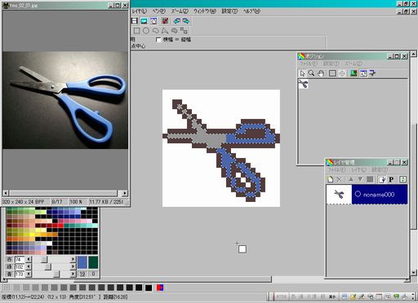
Task: Click page with down-arrow icon in レイヤ管理
Action: pos(382,179)
